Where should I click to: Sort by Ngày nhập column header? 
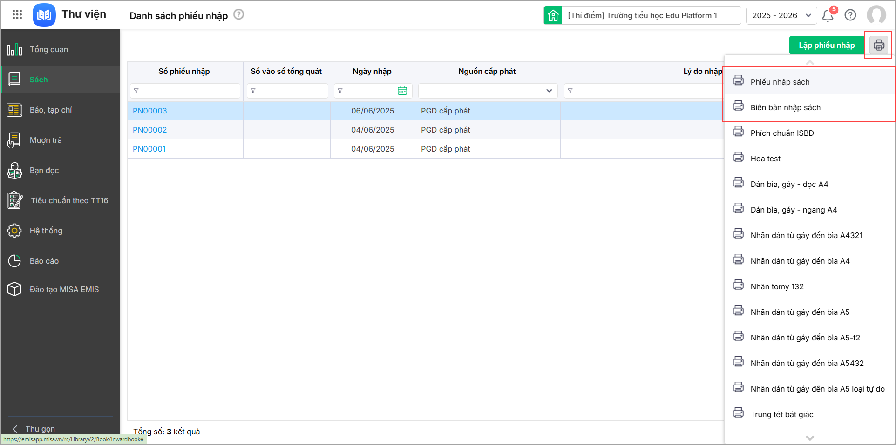(x=372, y=71)
